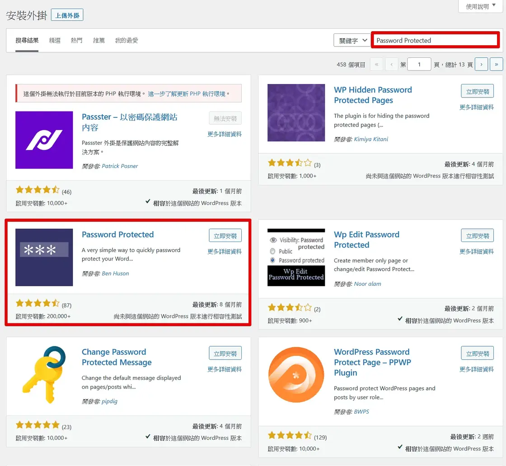View more details for Passster
This screenshot has height=466, width=506.
click(x=225, y=134)
